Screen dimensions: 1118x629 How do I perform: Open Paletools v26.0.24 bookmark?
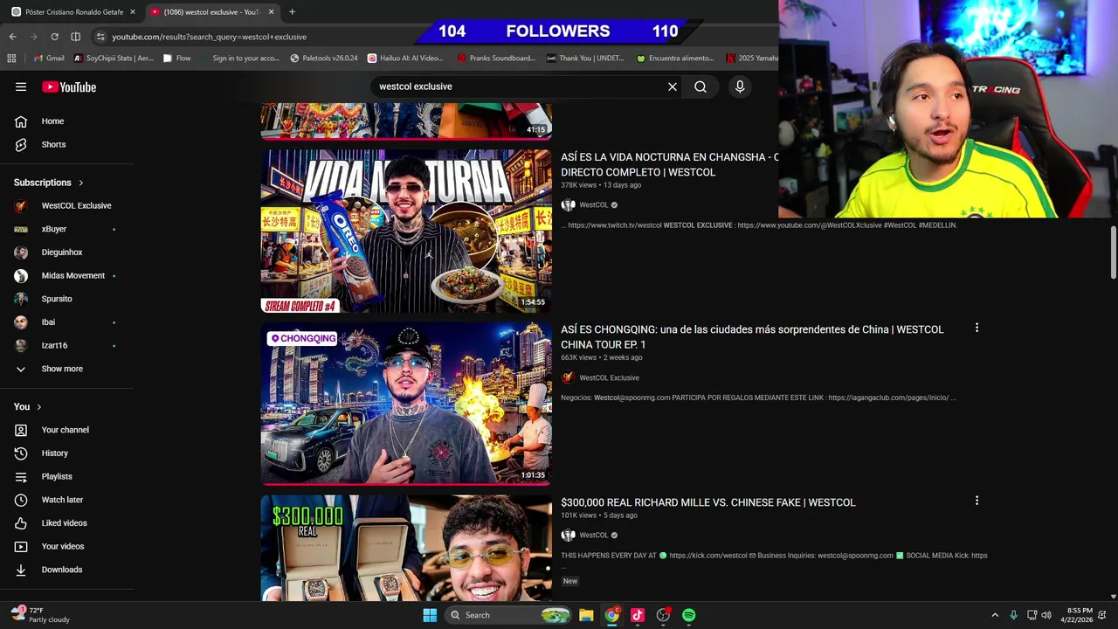click(324, 59)
